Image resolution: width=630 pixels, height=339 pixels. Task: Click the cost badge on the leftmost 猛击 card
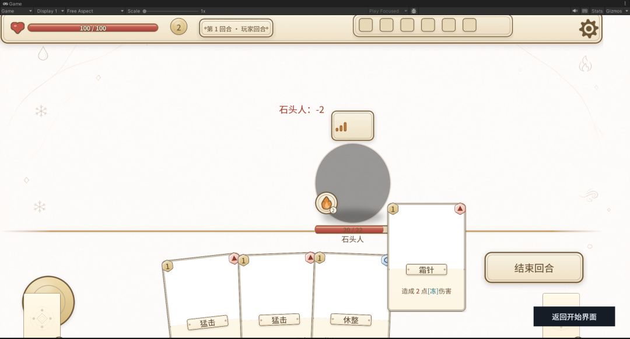tap(167, 266)
